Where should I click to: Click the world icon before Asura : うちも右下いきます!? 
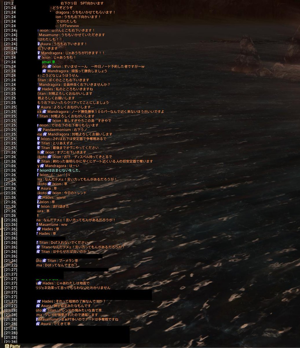(39, 44)
